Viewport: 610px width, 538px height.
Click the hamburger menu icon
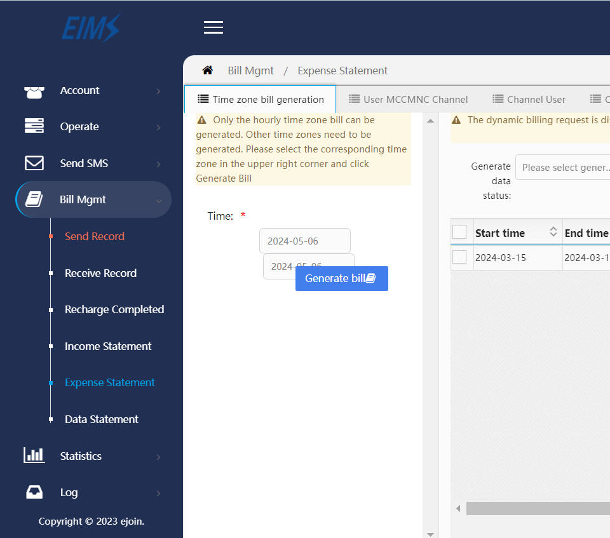pyautogui.click(x=213, y=27)
